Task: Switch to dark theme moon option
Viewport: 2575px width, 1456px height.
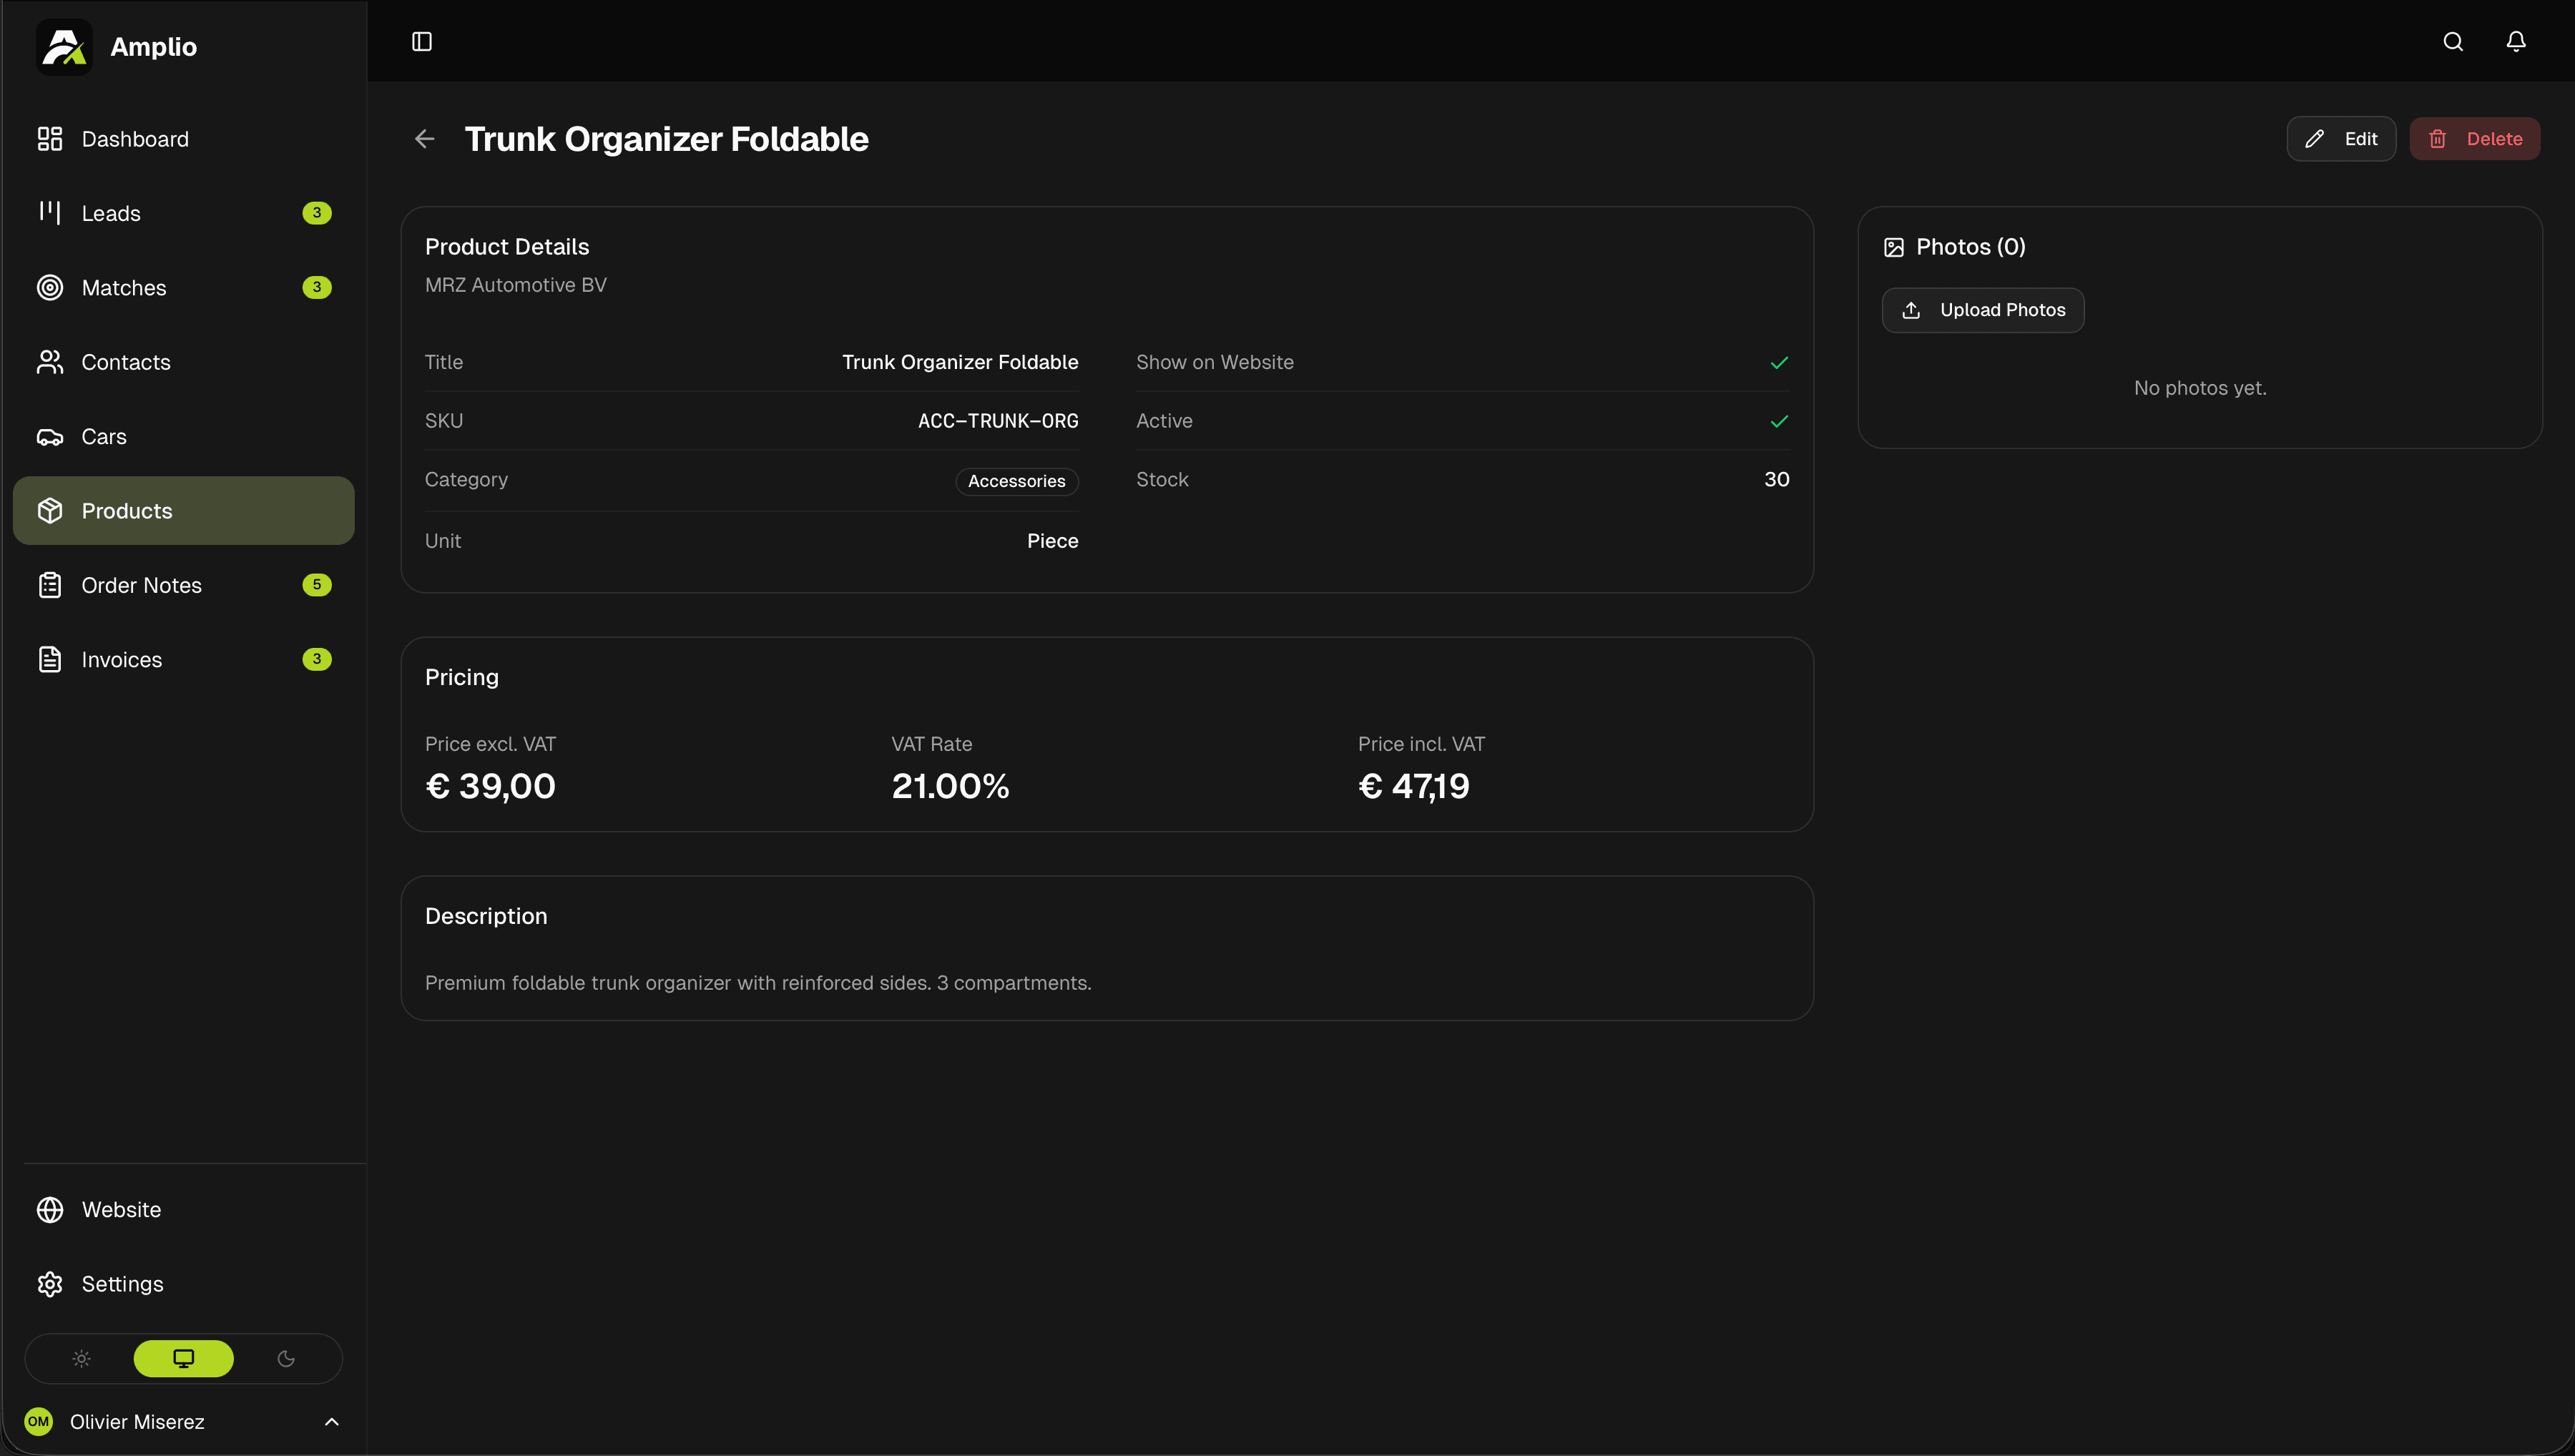Action: pos(286,1358)
